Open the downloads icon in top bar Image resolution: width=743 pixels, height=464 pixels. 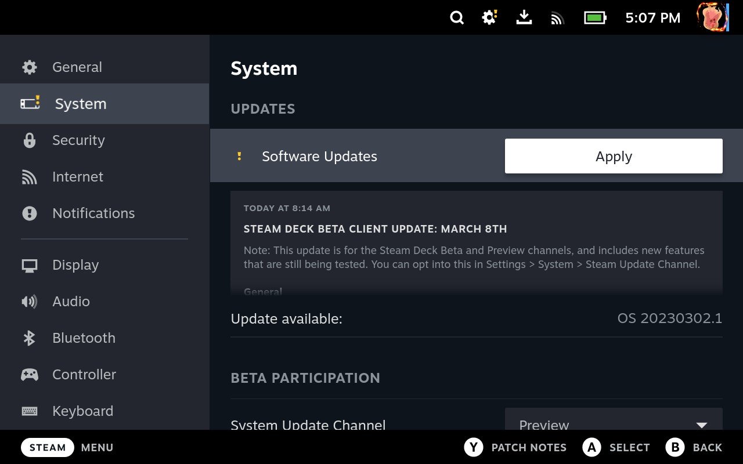point(524,18)
